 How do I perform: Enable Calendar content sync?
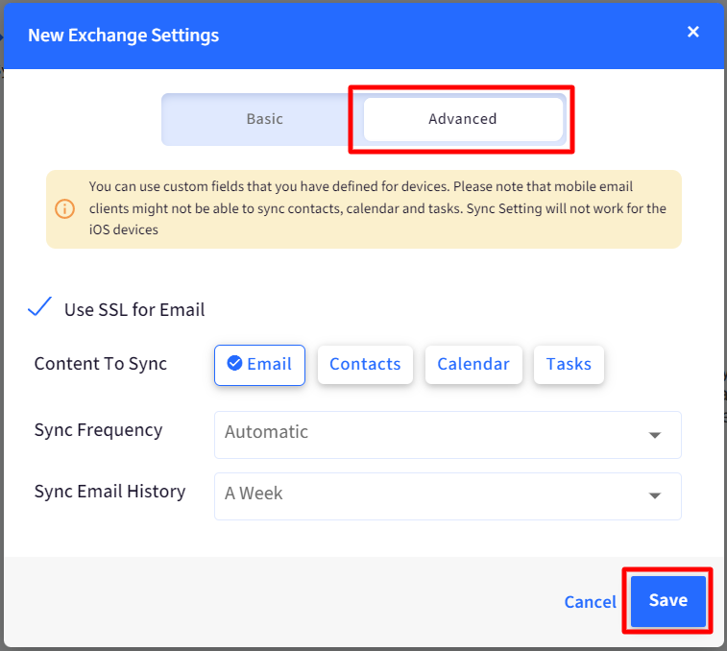click(473, 365)
